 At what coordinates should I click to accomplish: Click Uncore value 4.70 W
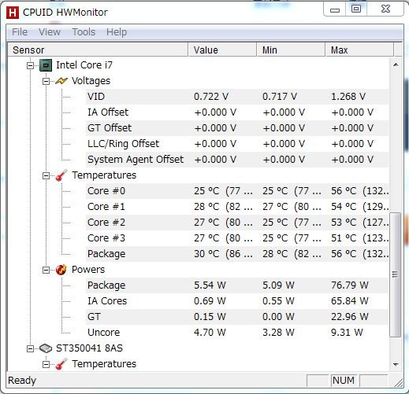pos(210,333)
